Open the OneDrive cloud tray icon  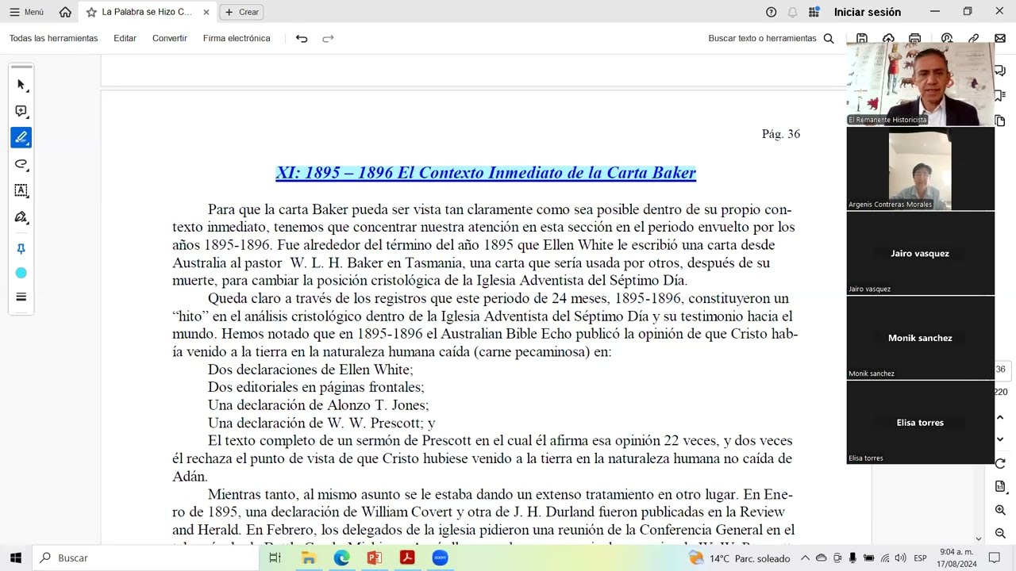tap(822, 558)
